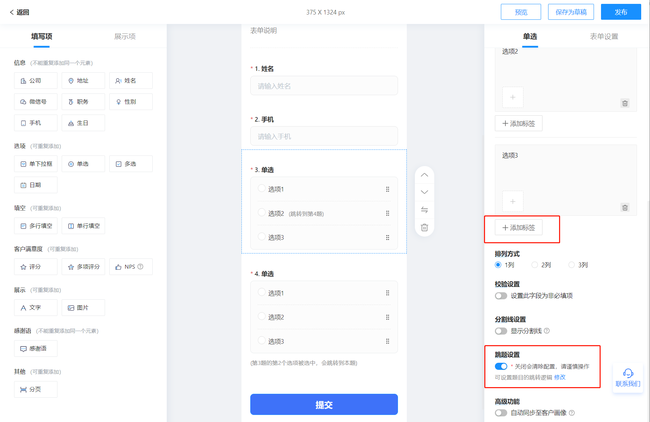Open the 显示分割线 help icon
This screenshot has width=650, height=422.
coord(547,331)
